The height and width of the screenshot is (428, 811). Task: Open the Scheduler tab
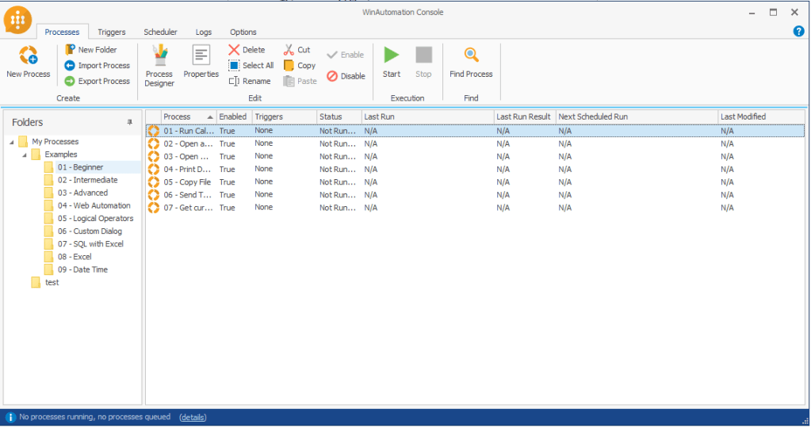160,32
